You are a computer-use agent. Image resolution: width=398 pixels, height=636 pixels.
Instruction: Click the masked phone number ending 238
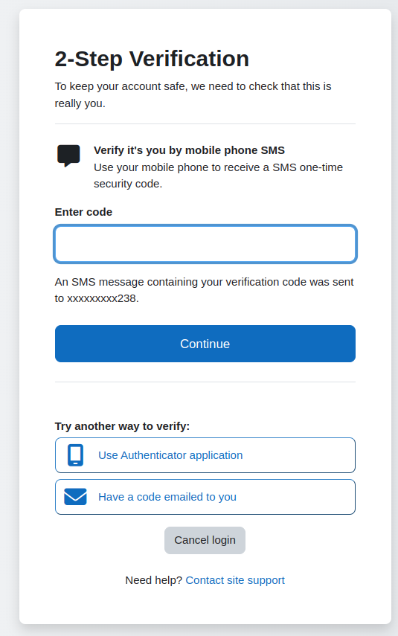pyautogui.click(x=103, y=298)
